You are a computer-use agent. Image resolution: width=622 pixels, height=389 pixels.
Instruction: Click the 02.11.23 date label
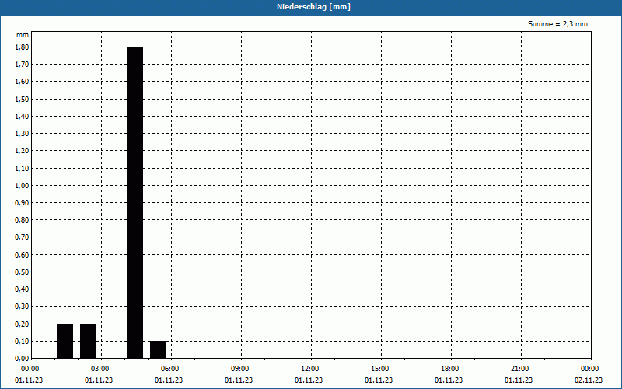coord(589,380)
